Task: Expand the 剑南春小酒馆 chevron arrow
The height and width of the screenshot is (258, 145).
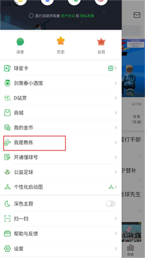Action: (116, 83)
